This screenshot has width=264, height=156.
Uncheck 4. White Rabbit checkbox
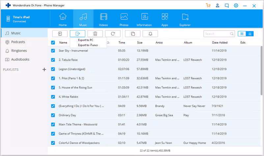[x=53, y=97]
